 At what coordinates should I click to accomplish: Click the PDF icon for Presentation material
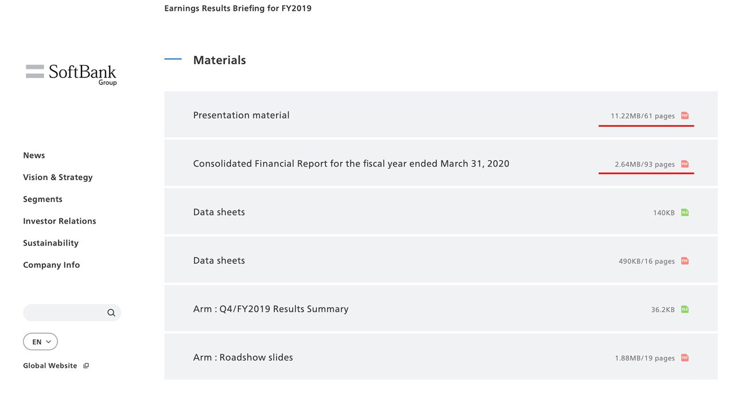coord(685,115)
